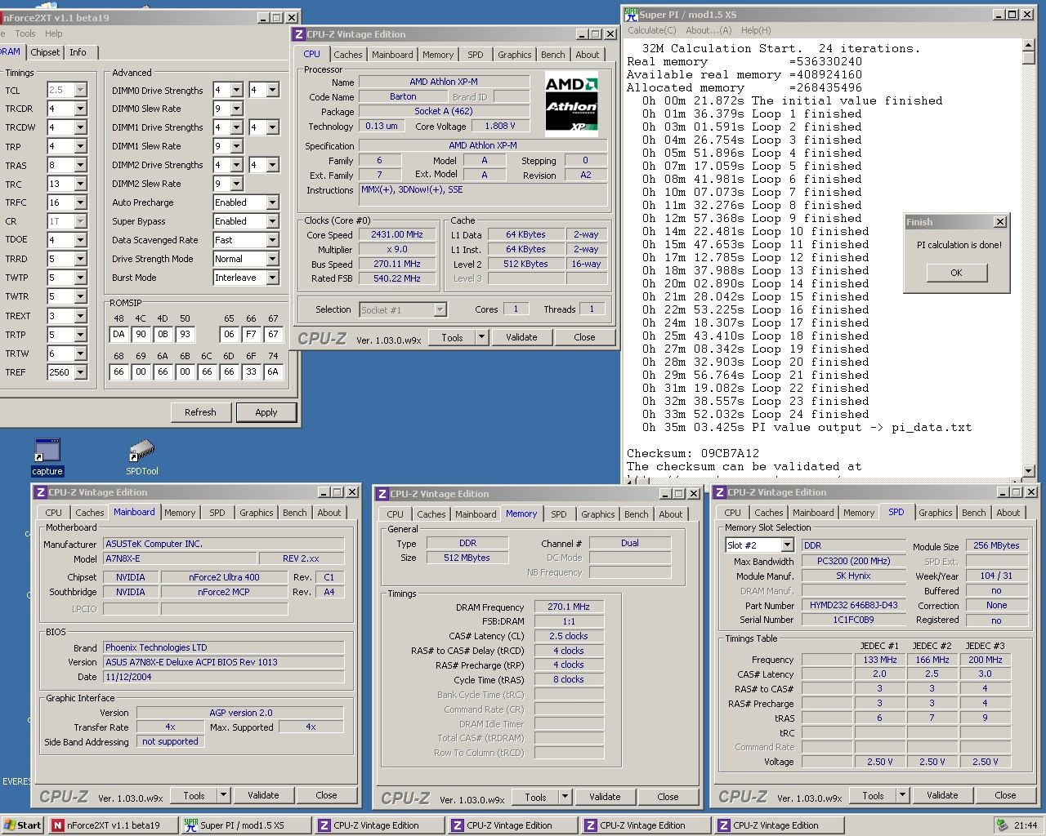Viewport: 1046px width, 836px height.
Task: Switch to Bench tab in CPU window
Action: point(552,55)
